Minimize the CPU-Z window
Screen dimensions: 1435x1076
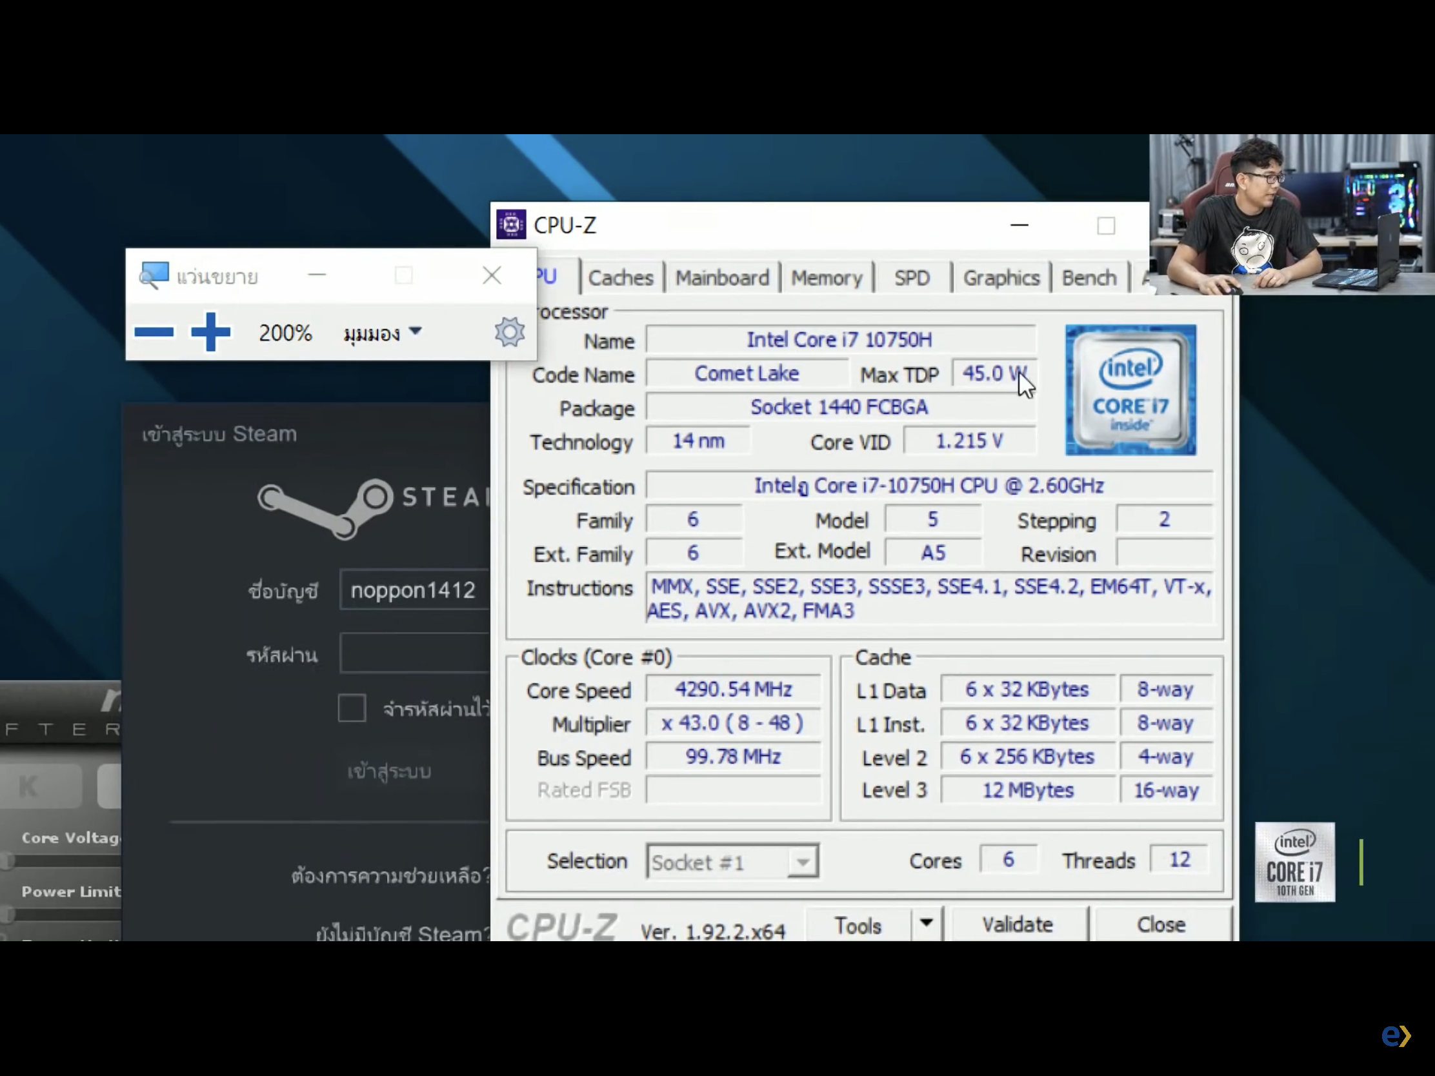click(x=1020, y=225)
